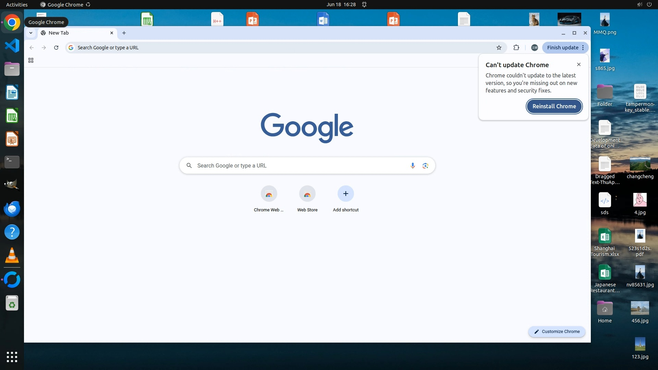This screenshot has width=658, height=370.
Task: Close the New Tab tab
Action: [112, 33]
